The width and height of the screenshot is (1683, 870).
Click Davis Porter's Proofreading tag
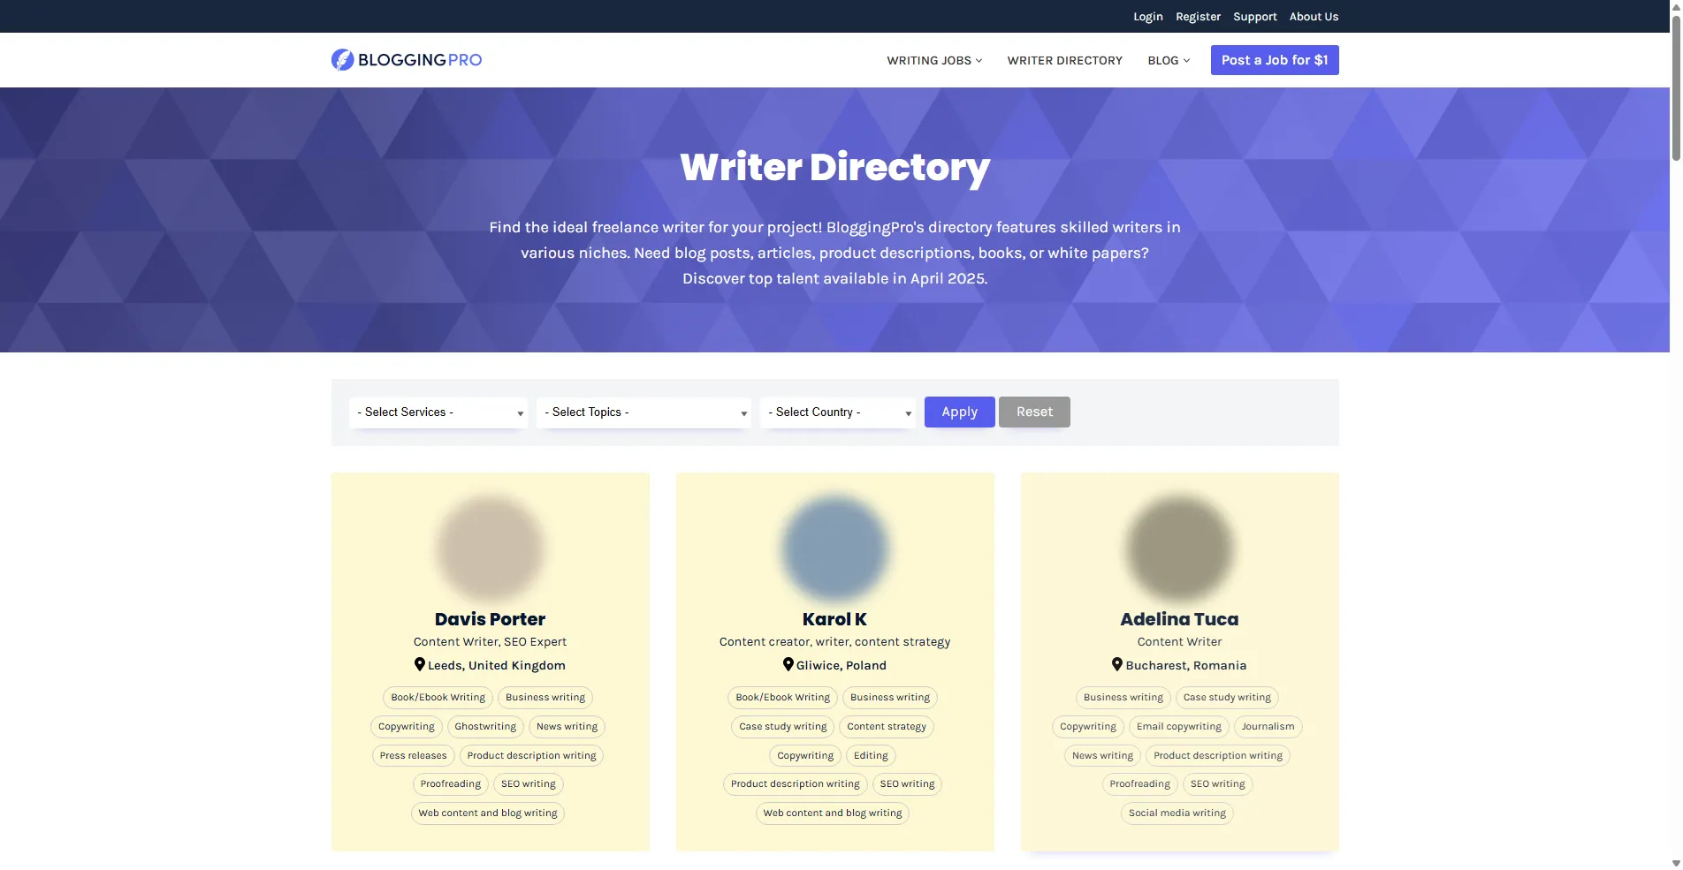[451, 784]
